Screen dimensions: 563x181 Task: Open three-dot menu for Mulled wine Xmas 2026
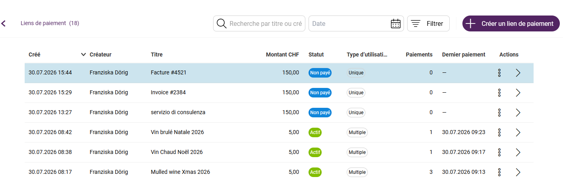pyautogui.click(x=499, y=172)
